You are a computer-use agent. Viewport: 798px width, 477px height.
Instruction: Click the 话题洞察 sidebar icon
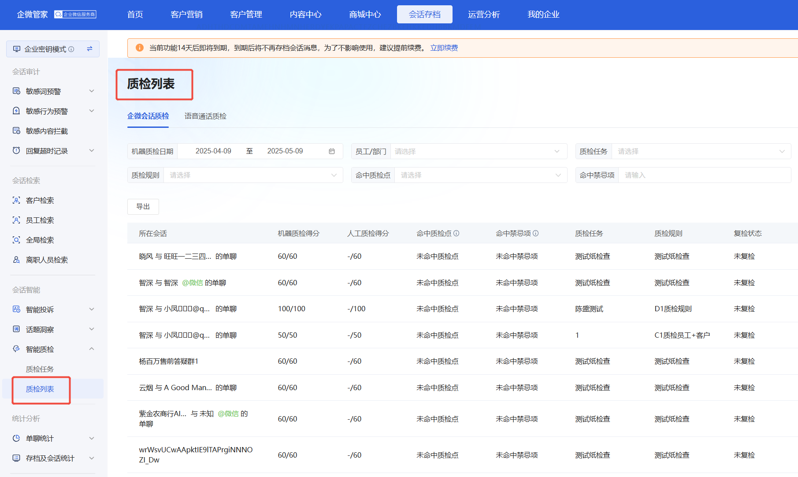[16, 329]
